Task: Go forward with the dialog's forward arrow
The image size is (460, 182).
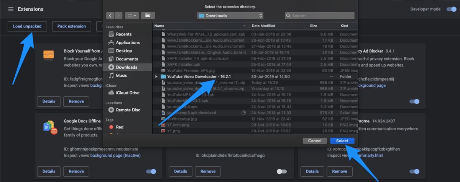Action: [x=118, y=16]
